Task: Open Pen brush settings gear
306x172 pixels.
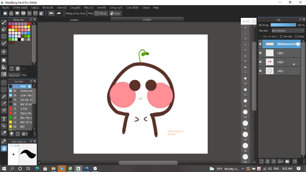Action: click(x=30, y=86)
